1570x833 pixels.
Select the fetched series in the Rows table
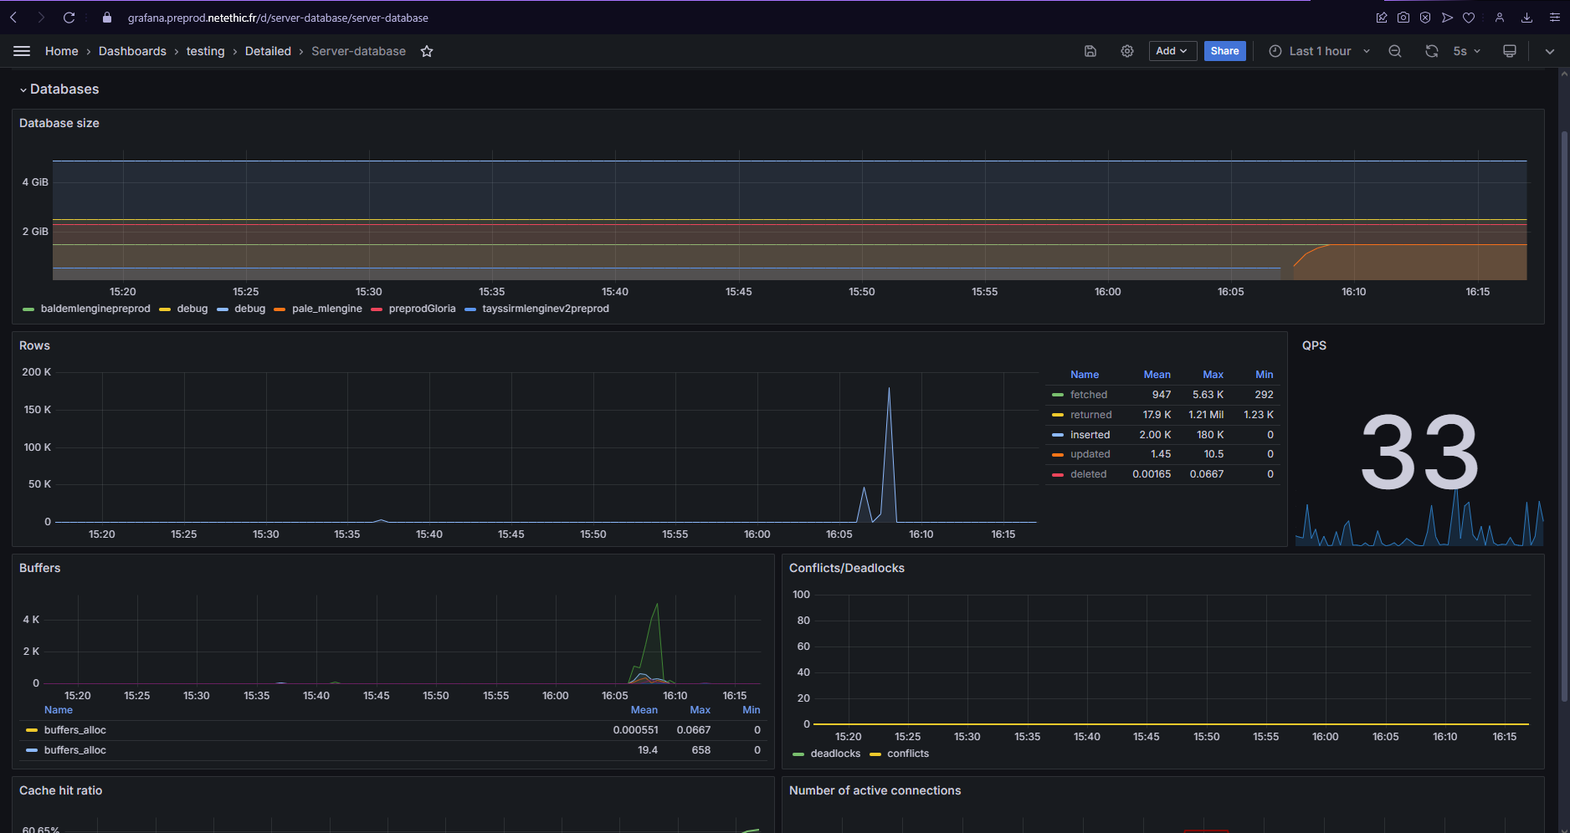[1088, 394]
